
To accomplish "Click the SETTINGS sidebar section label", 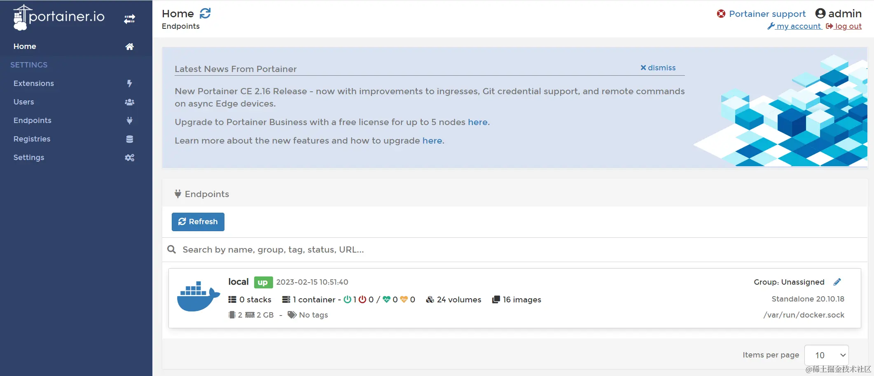I will point(29,65).
